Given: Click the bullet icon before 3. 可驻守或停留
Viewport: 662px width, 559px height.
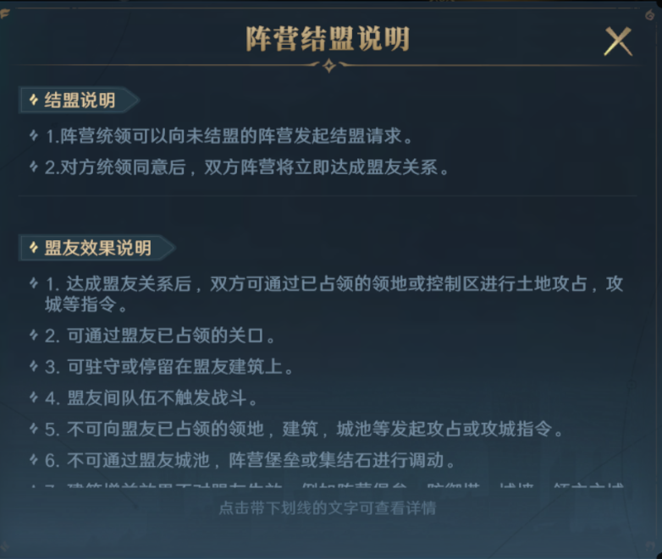Looking at the screenshot, I should pos(34,366).
